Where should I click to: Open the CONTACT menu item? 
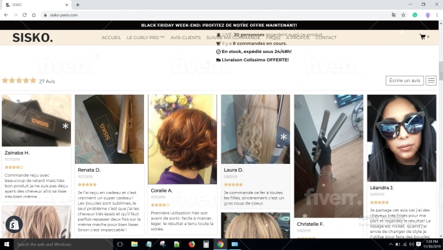326,37
